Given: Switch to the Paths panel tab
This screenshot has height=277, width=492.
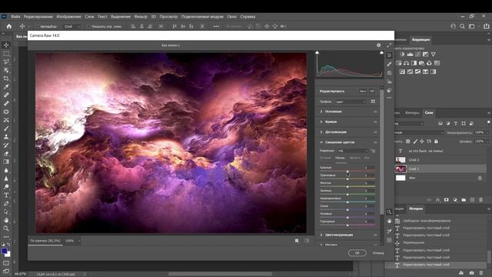Looking at the screenshot, I should (412, 113).
